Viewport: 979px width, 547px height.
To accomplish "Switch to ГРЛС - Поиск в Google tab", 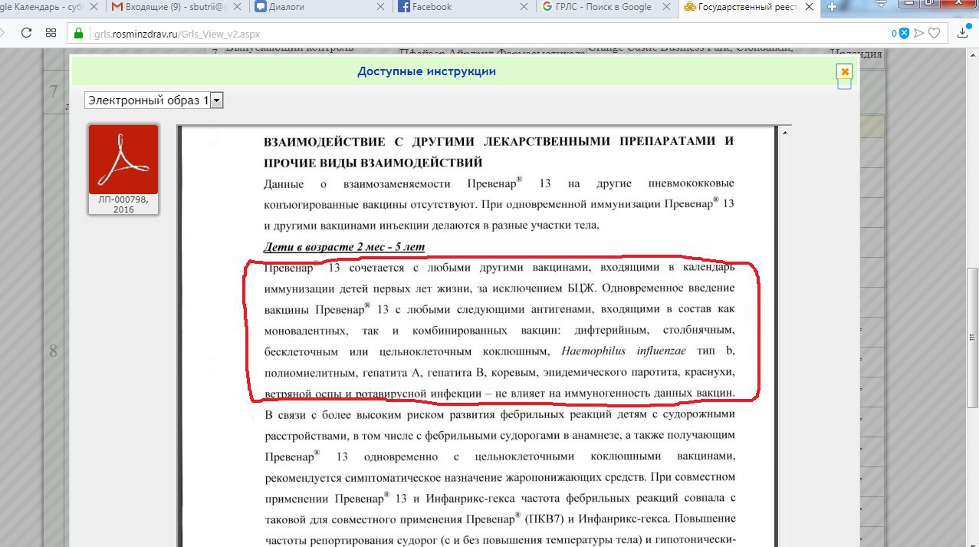I will [x=604, y=7].
